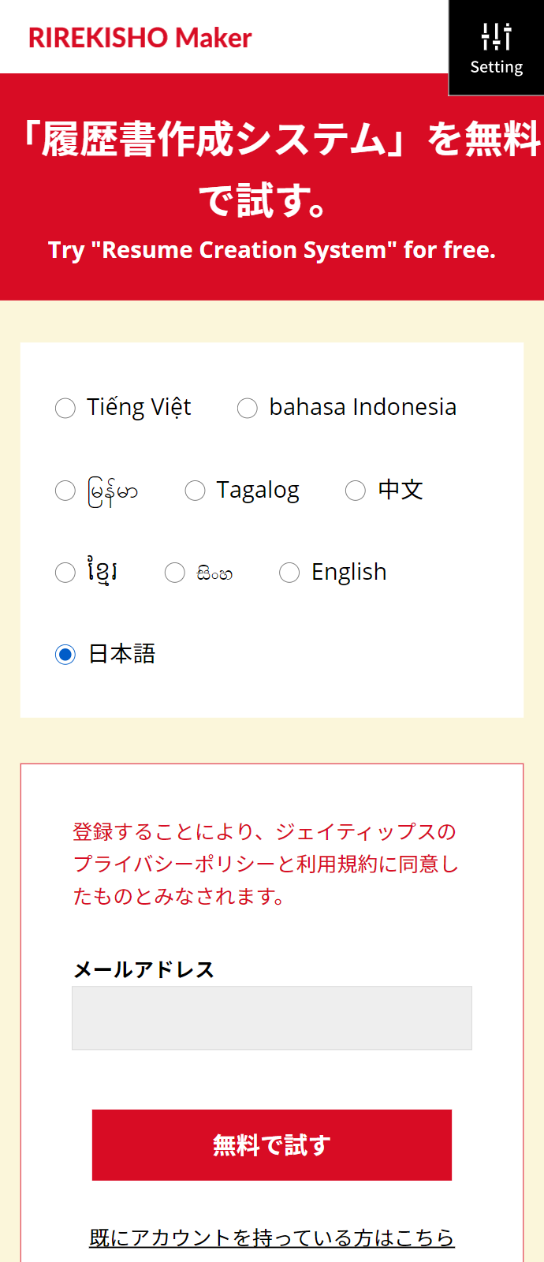The image size is (544, 1262).
Task: Pick the Tagalog radio button
Action: tap(195, 491)
